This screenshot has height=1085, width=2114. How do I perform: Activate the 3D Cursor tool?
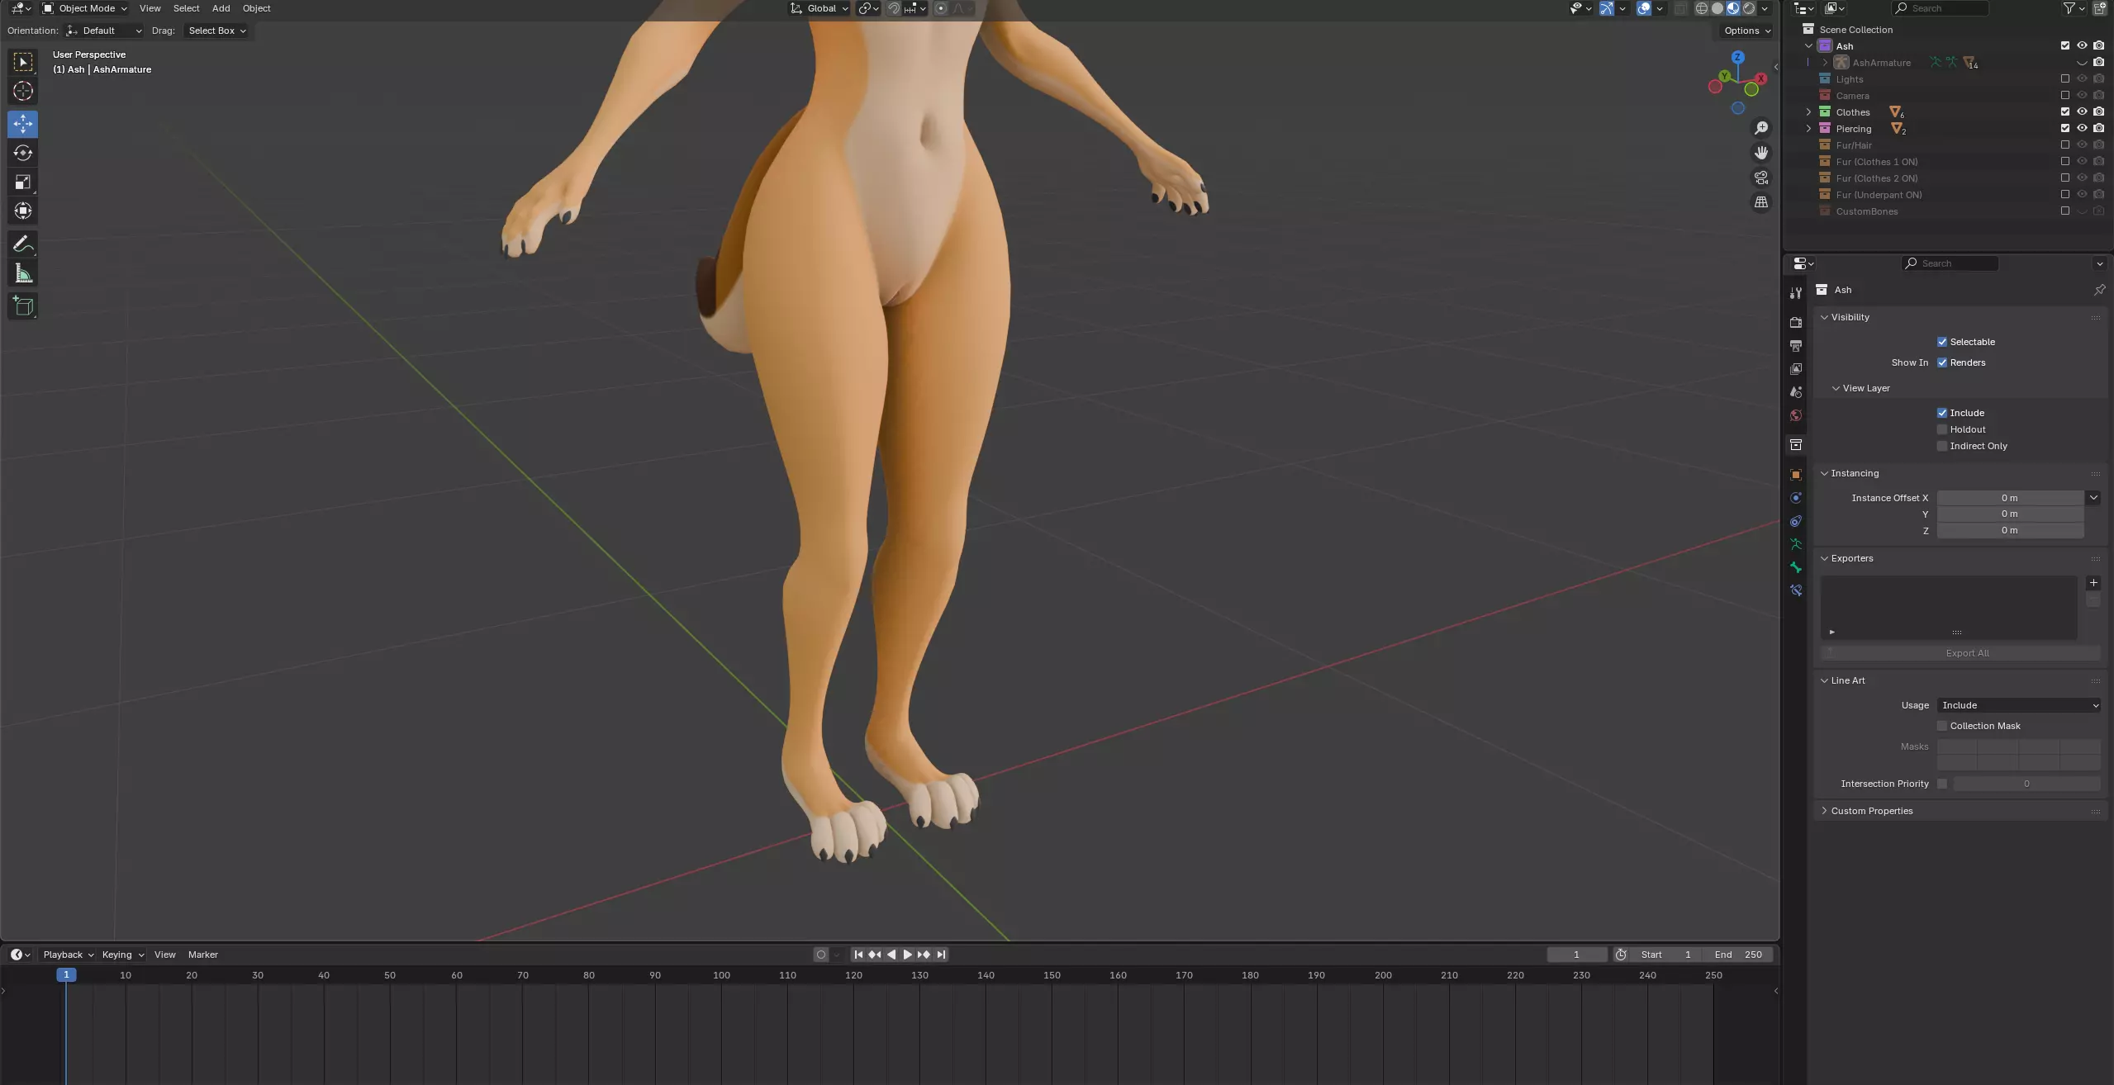tap(23, 91)
